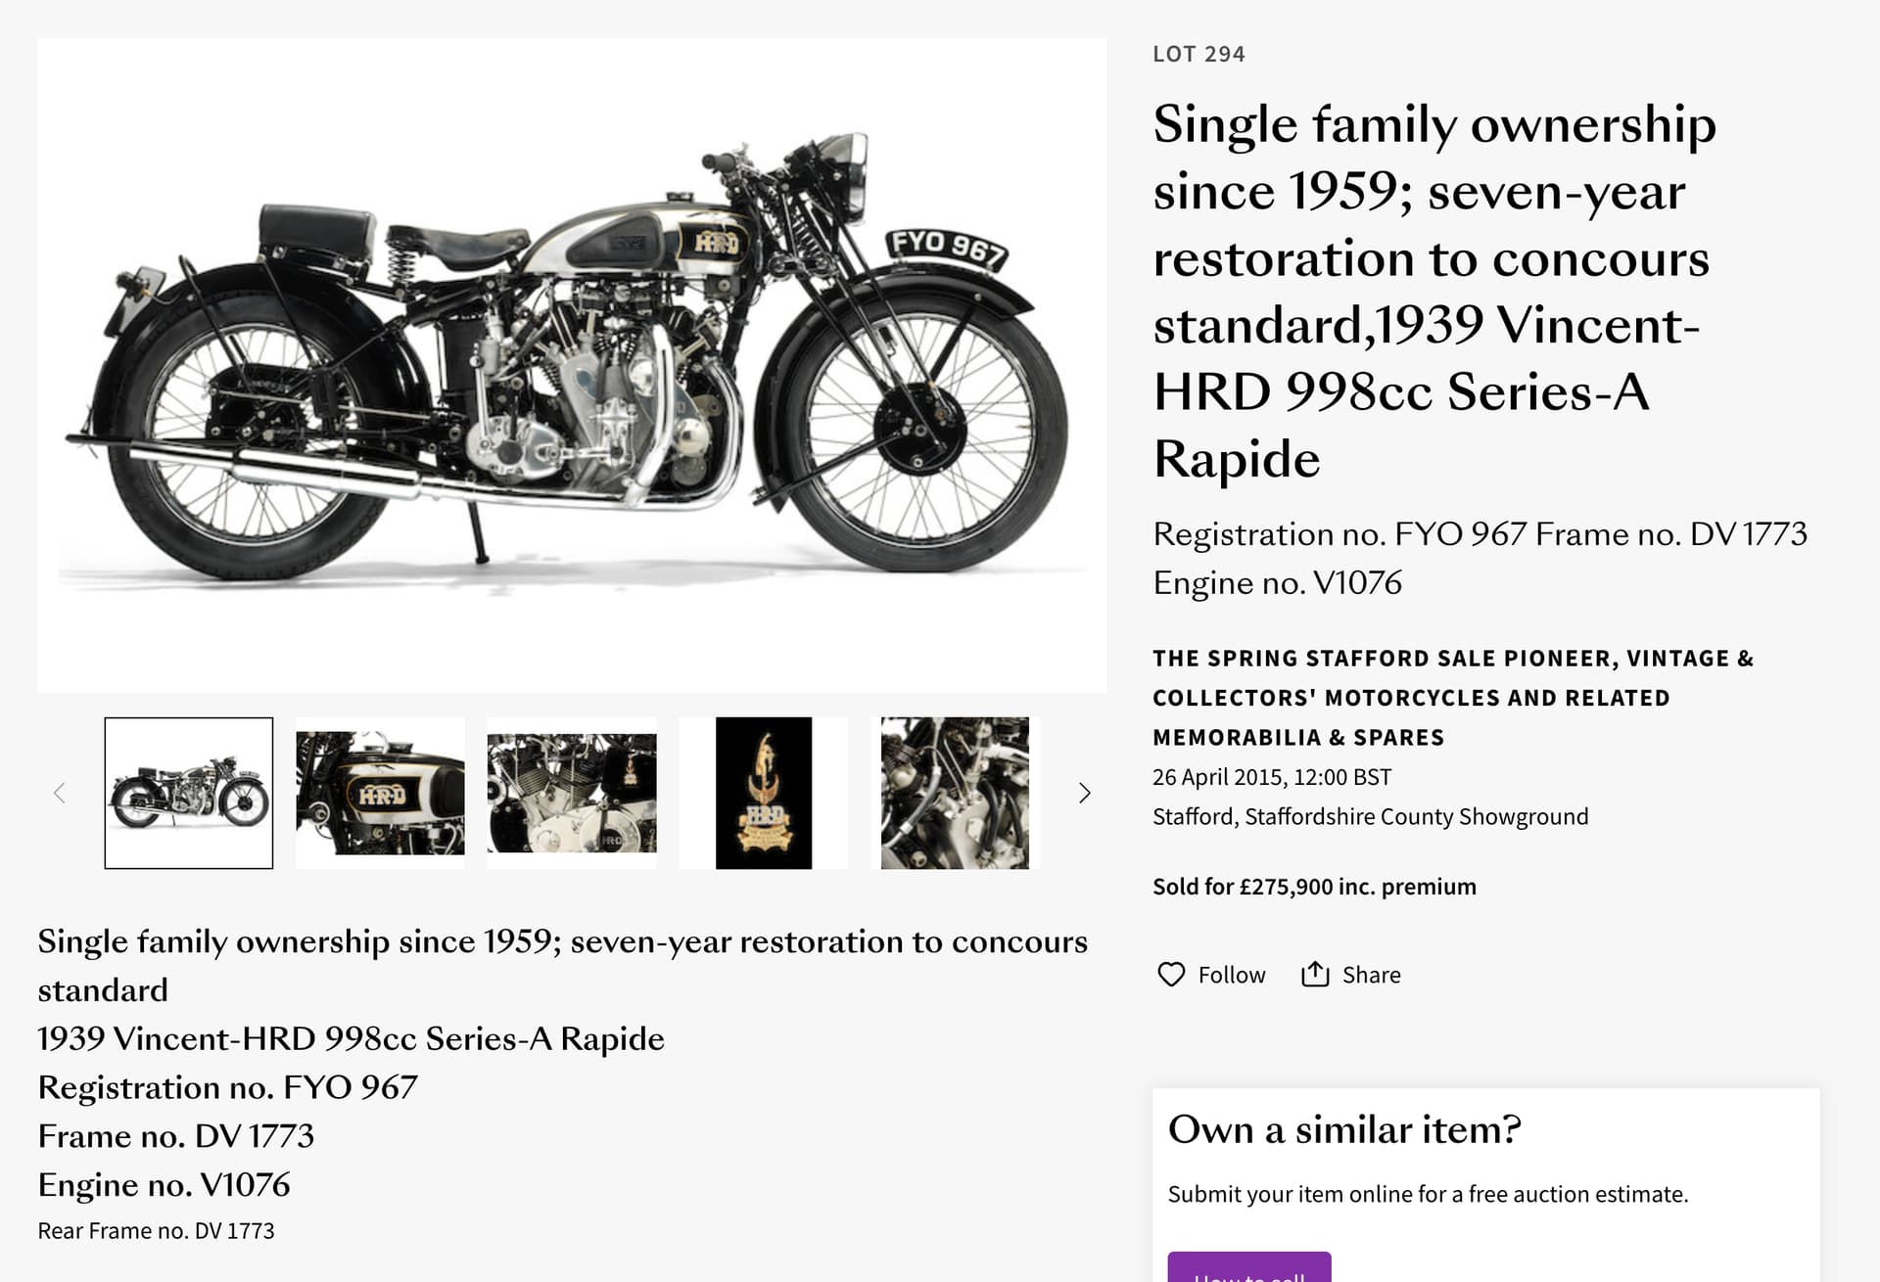Click the Stafford Showground location text
Screen dimensions: 1880x1282
(x=1370, y=816)
